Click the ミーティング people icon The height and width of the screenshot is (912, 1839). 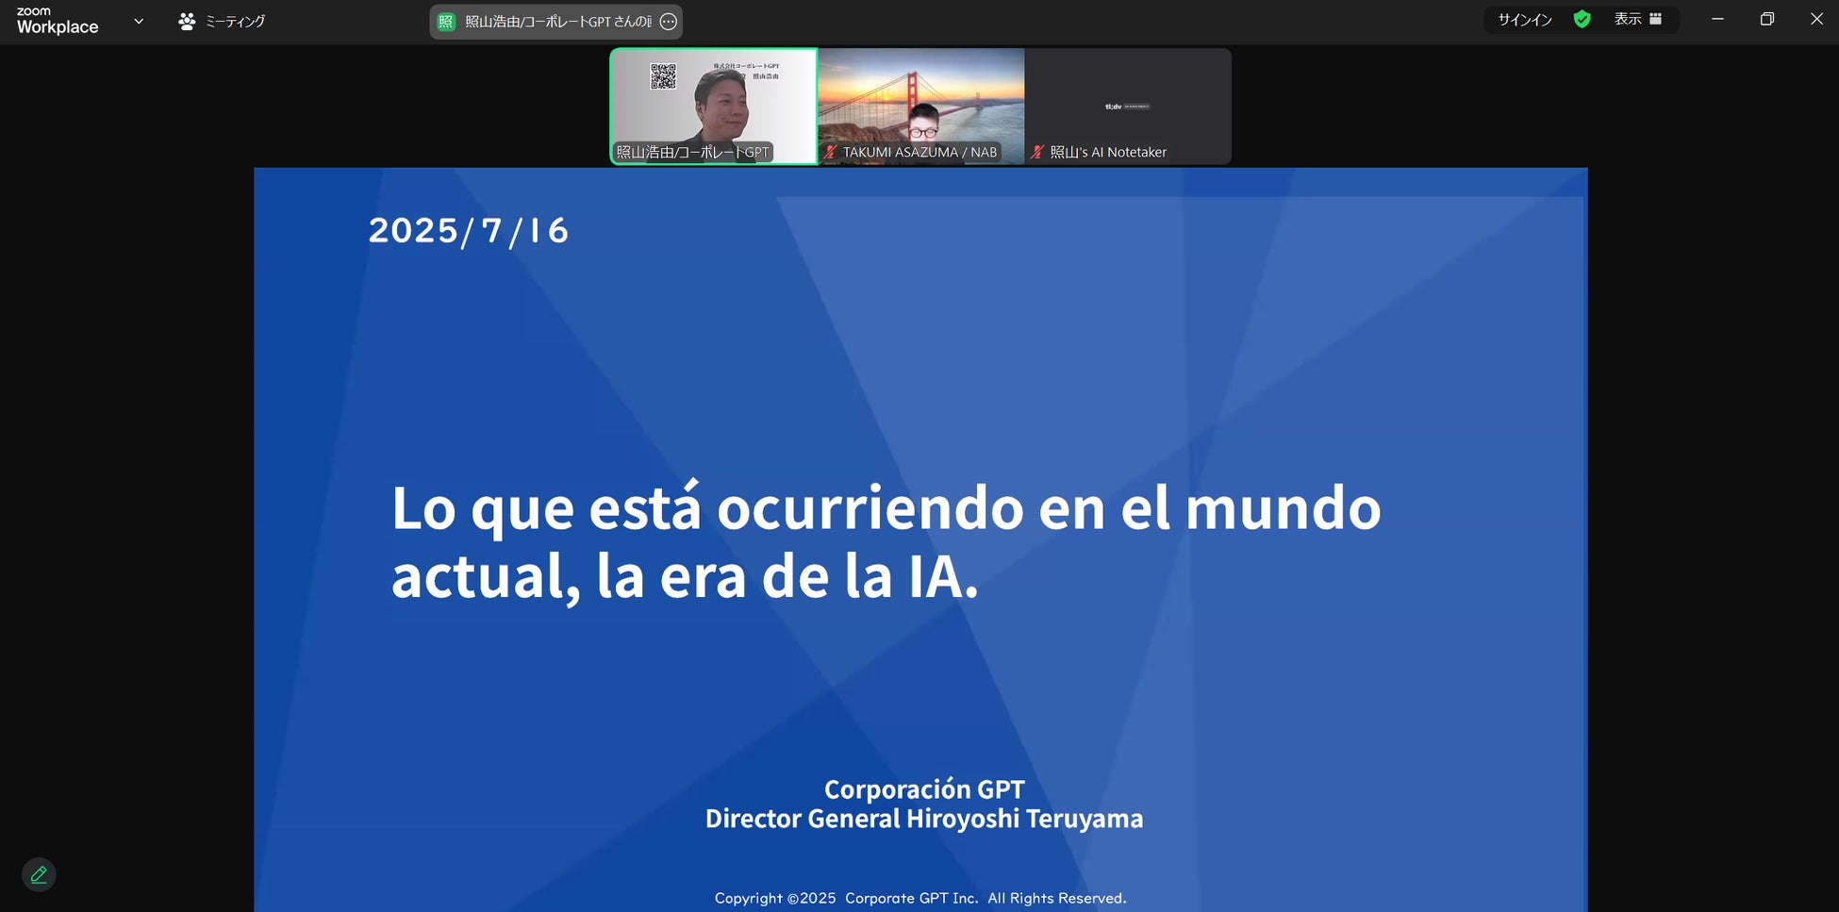click(x=187, y=21)
